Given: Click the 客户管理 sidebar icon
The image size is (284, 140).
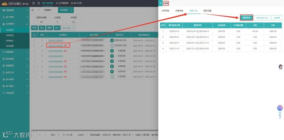Looking at the screenshot, I should coord(4,17).
